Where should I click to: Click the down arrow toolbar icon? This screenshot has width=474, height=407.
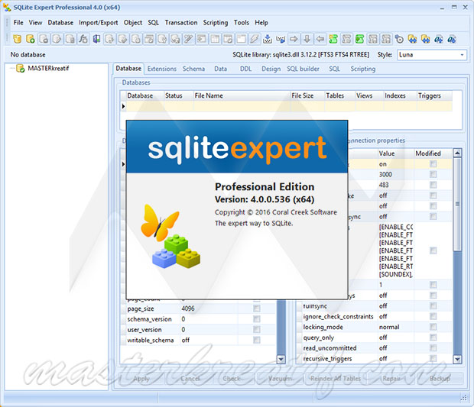pyautogui.click(x=307, y=39)
